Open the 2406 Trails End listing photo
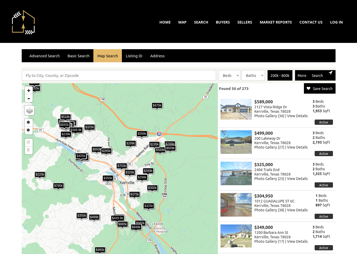The height and width of the screenshot is (254, 357). [236, 173]
